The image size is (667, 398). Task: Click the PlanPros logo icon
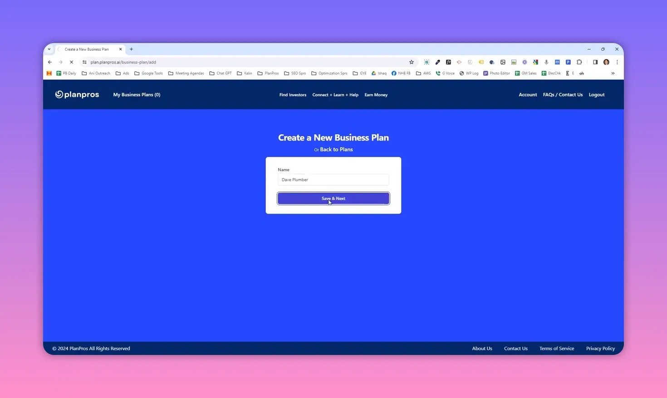point(59,94)
